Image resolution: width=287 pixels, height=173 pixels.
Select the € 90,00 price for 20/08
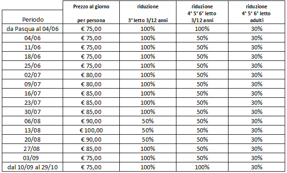tap(91, 139)
